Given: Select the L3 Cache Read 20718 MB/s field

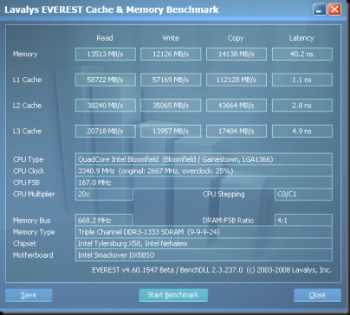Looking at the screenshot, I should pyautogui.click(x=106, y=131).
